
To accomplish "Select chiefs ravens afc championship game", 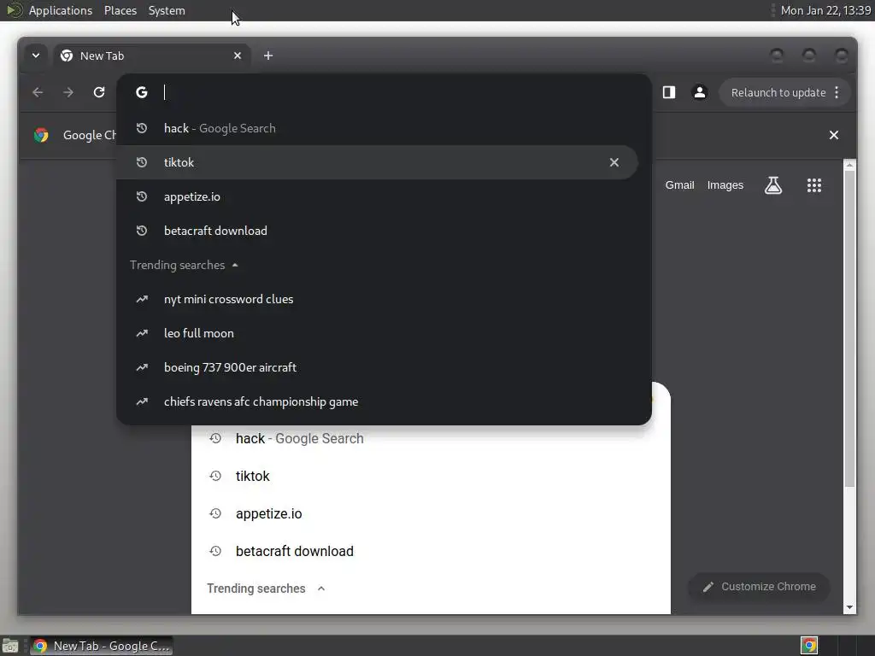I will click(x=377, y=401).
